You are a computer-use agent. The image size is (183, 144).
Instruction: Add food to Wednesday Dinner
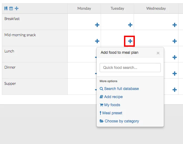(175, 73)
